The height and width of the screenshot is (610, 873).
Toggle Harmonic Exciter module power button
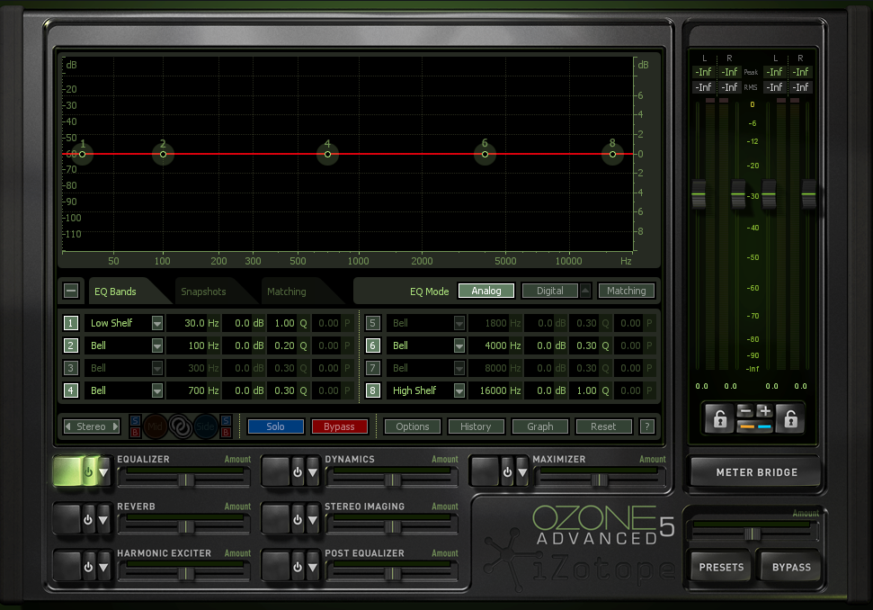(88, 567)
